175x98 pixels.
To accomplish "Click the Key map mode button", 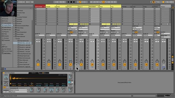I will coord(156,2).
